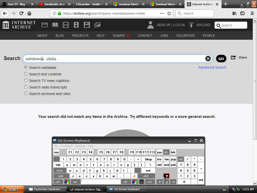
Task: Click the taskbar clock showing 11:01 AM
Action: pos(248,189)
